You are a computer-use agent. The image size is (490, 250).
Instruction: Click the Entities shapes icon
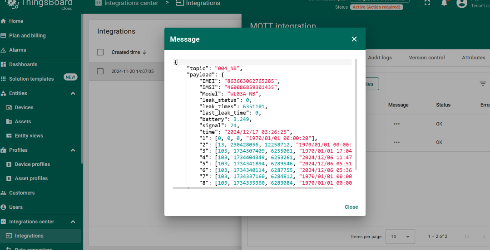click(4, 93)
